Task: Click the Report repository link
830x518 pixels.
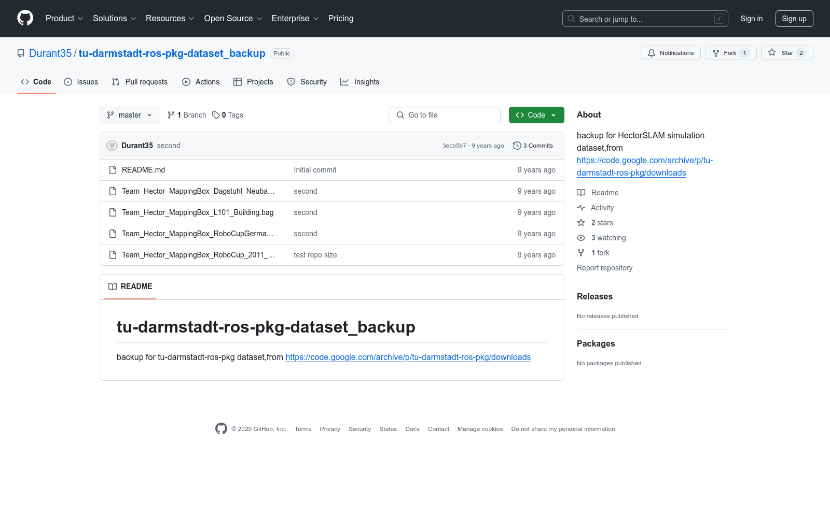Action: [605, 268]
